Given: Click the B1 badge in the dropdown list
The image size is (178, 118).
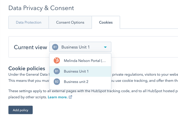Looking at the screenshot, I should pos(57,71).
